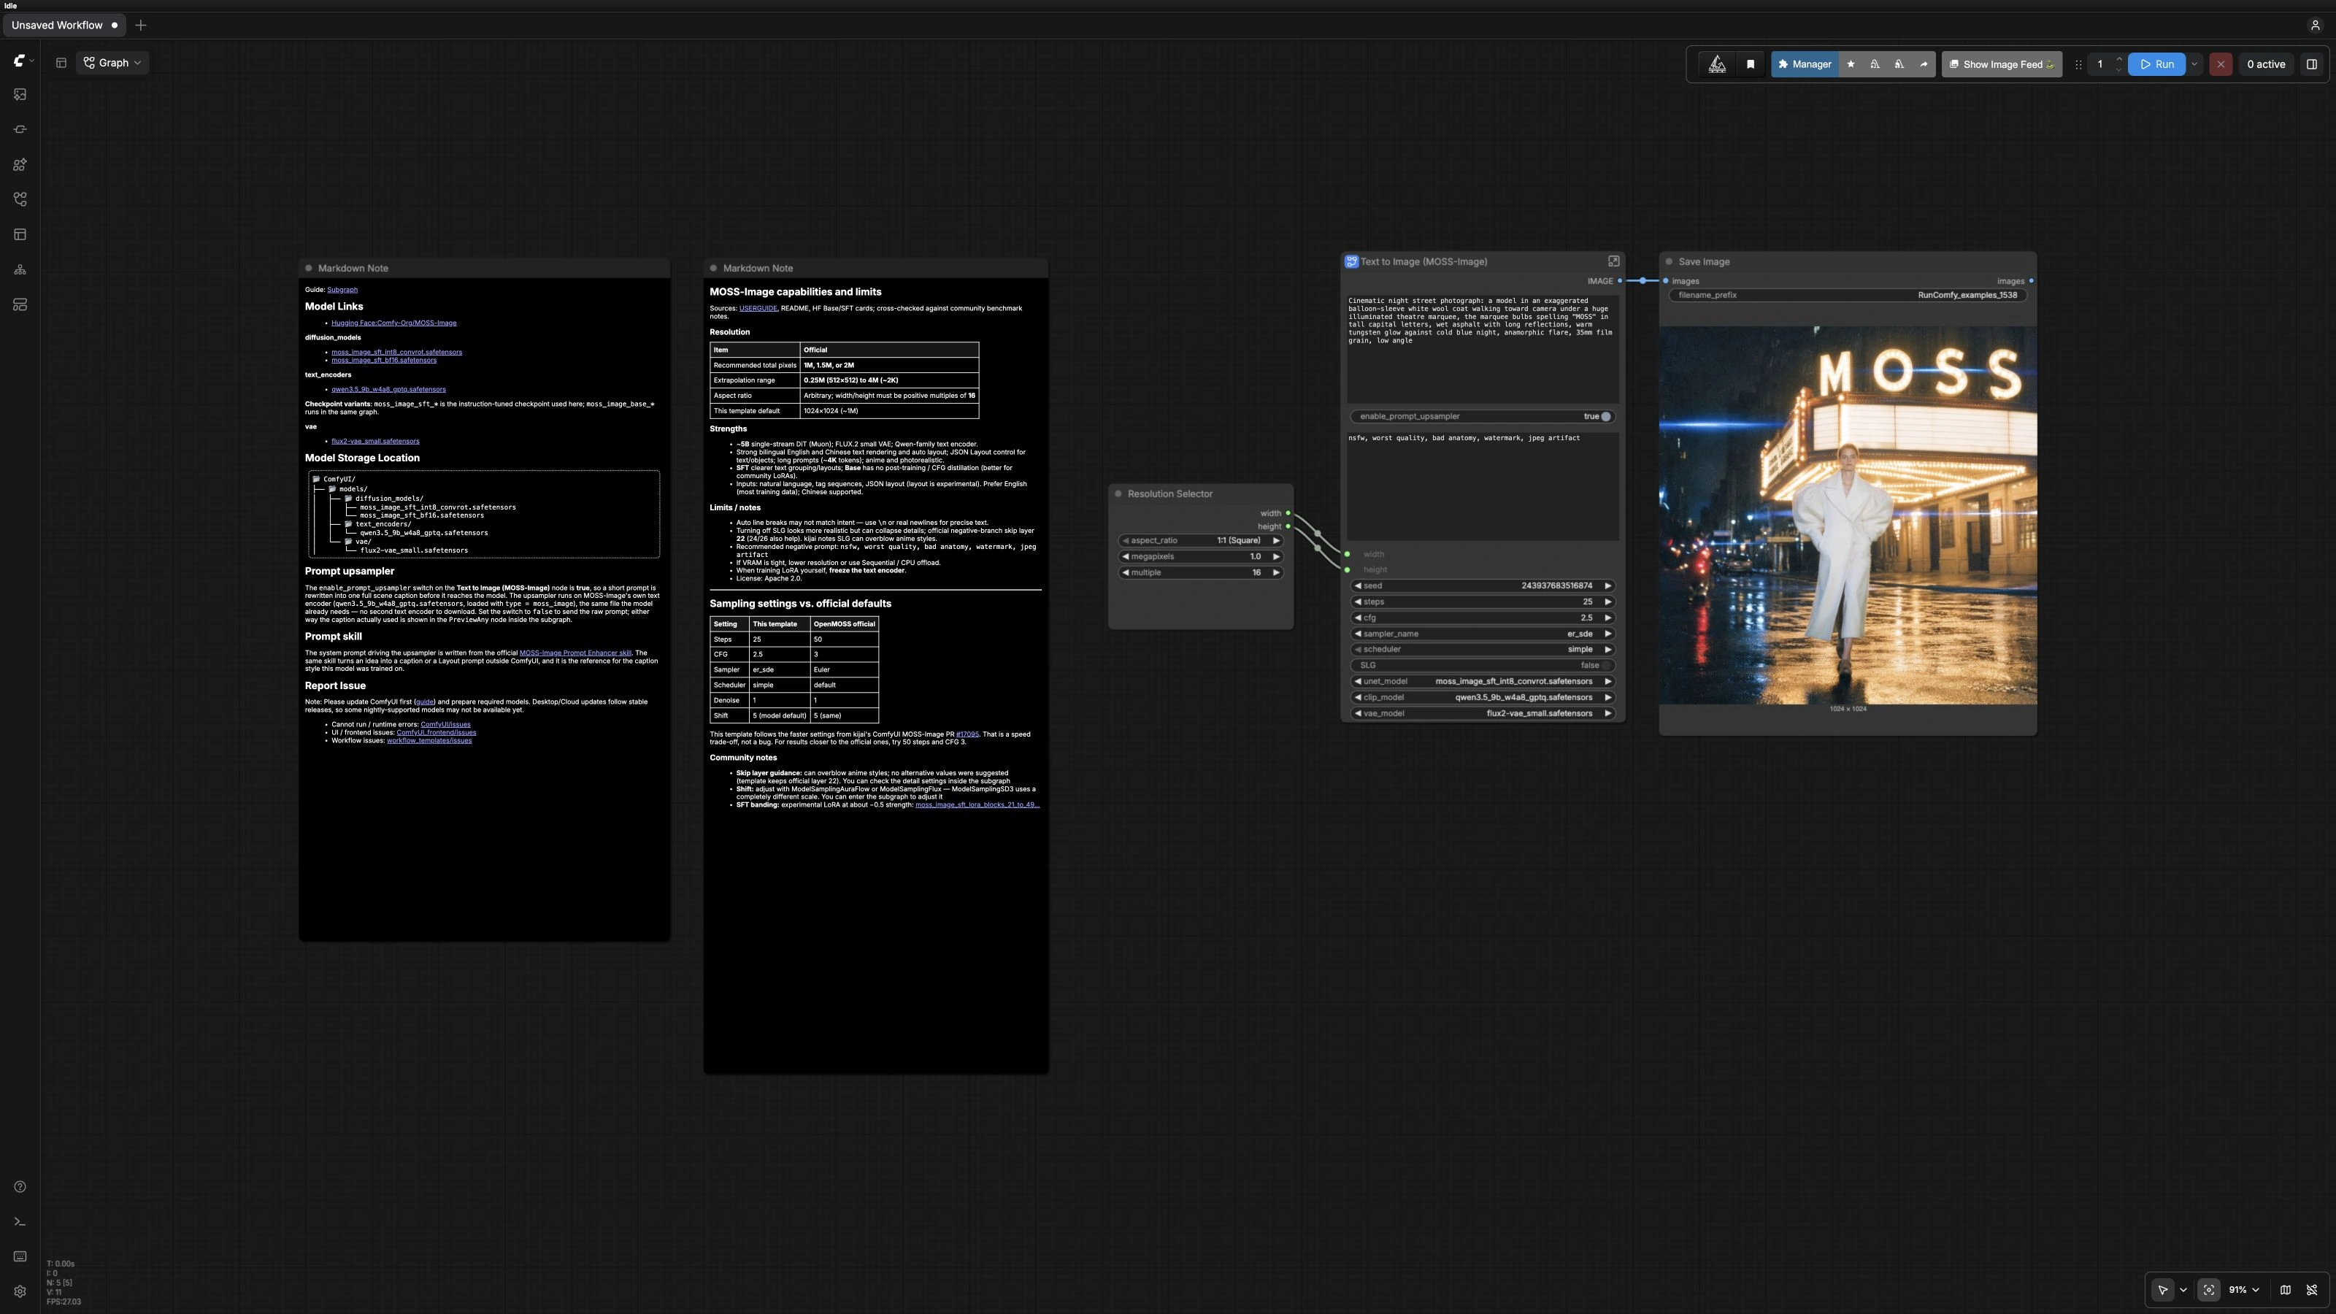The width and height of the screenshot is (2336, 1314).
Task: Expand the Text to Image subgraph node
Action: (x=1613, y=261)
